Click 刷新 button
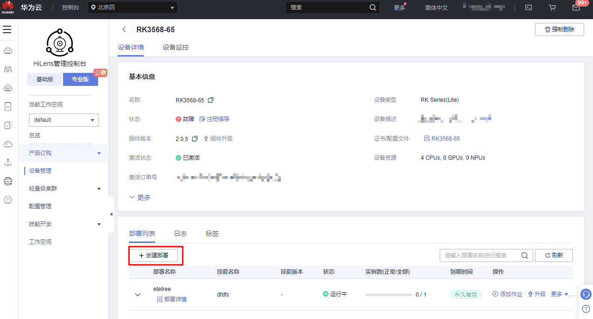Viewport: 593px width, 319px height. [x=554, y=255]
